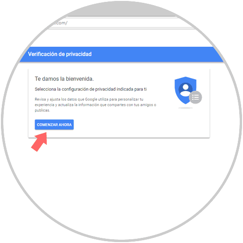Click the word Google in the description
This screenshot has height=243, width=243.
click(91, 100)
